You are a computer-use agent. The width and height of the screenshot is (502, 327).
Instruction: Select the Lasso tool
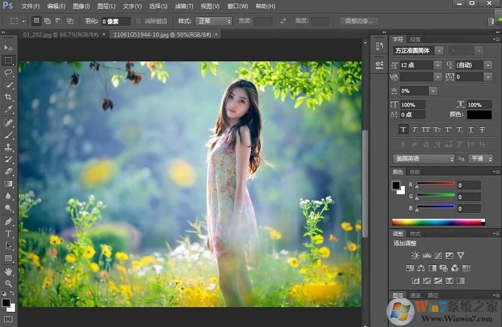click(8, 73)
